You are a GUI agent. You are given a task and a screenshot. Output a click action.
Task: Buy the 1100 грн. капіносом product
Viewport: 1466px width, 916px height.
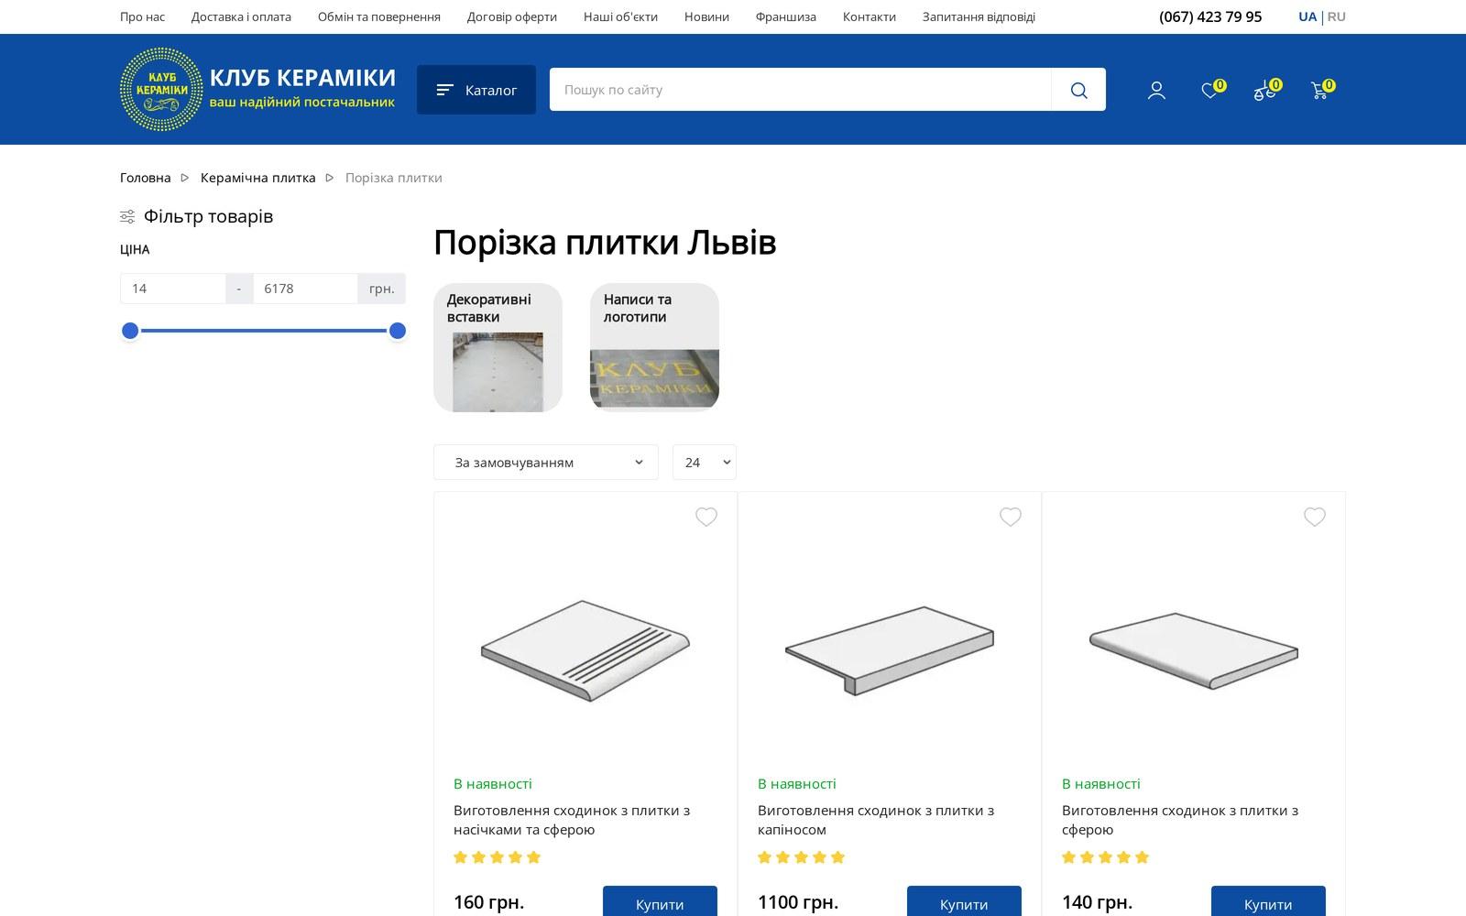[x=964, y=903]
